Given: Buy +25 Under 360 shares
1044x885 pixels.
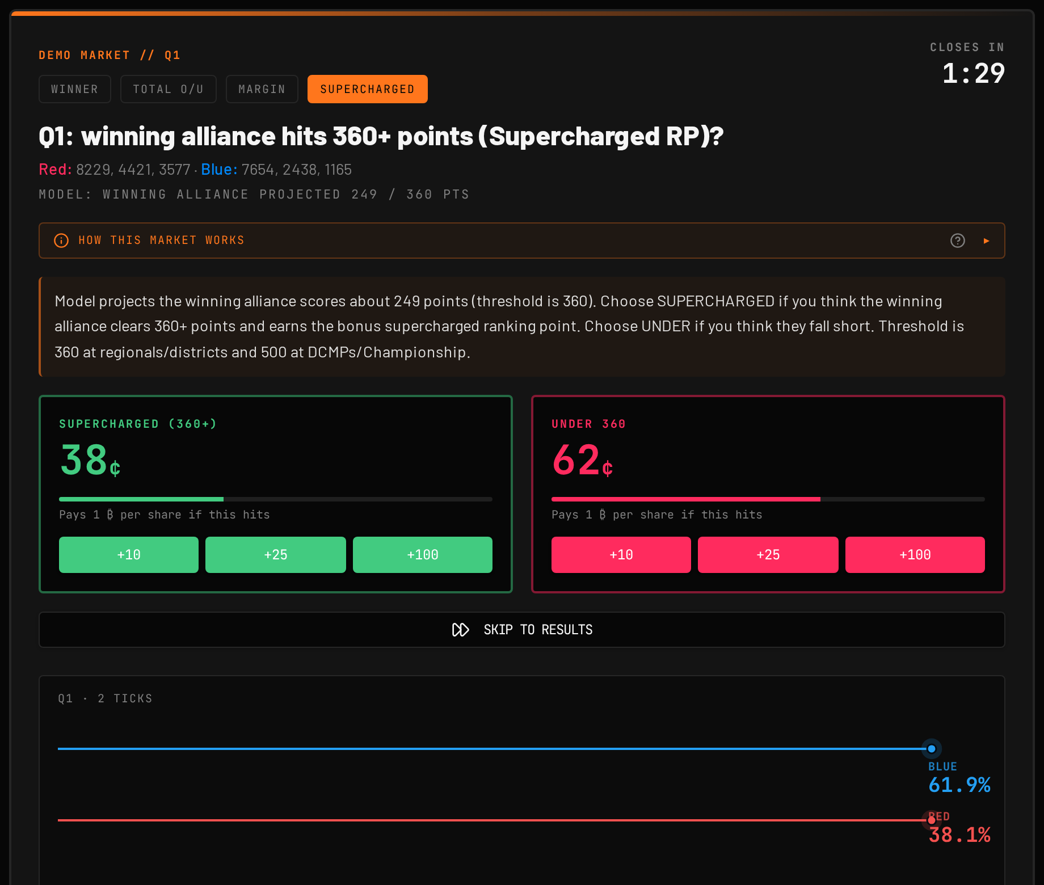Looking at the screenshot, I should (x=768, y=555).
